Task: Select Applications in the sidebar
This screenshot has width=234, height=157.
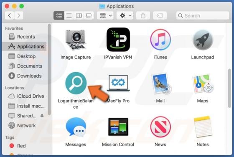Action: point(25,46)
